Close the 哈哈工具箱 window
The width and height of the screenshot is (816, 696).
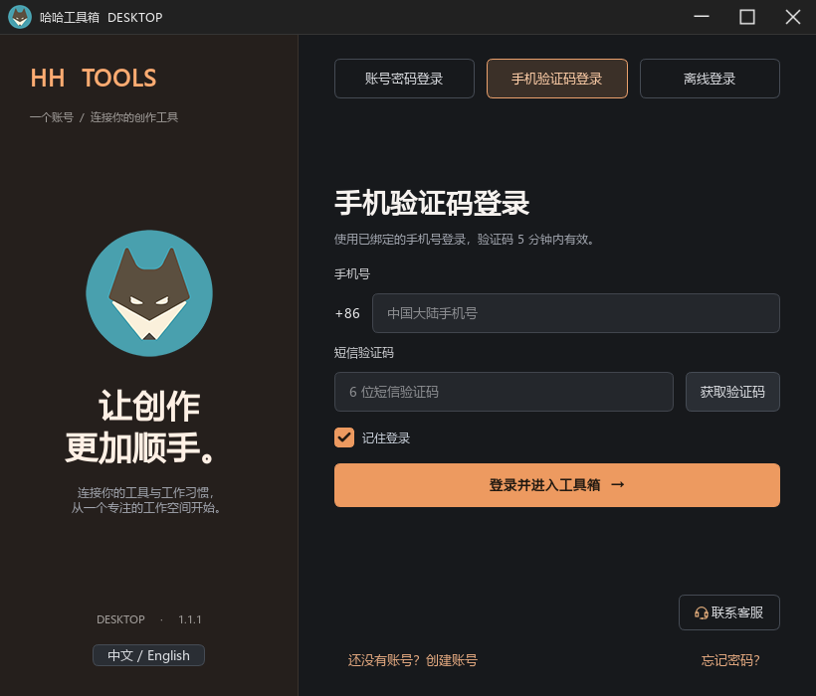click(x=793, y=17)
